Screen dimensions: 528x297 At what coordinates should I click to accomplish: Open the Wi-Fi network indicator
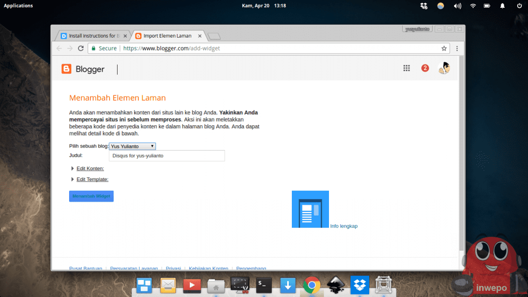coord(473,6)
